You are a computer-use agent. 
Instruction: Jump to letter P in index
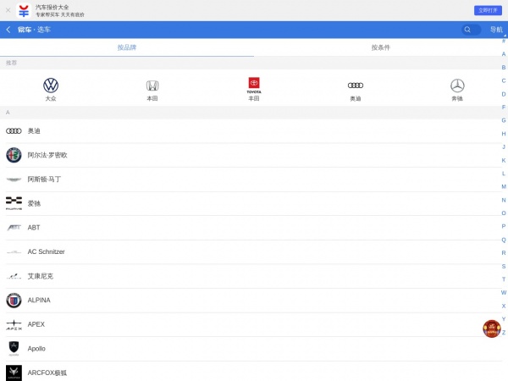click(504, 226)
